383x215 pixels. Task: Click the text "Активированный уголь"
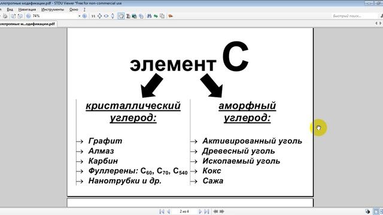click(x=252, y=141)
